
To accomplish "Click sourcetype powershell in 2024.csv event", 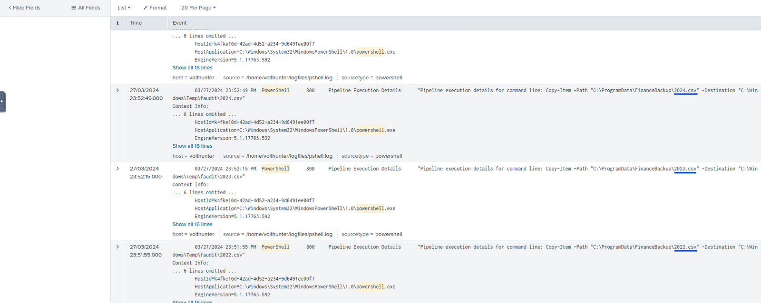I will point(389,156).
